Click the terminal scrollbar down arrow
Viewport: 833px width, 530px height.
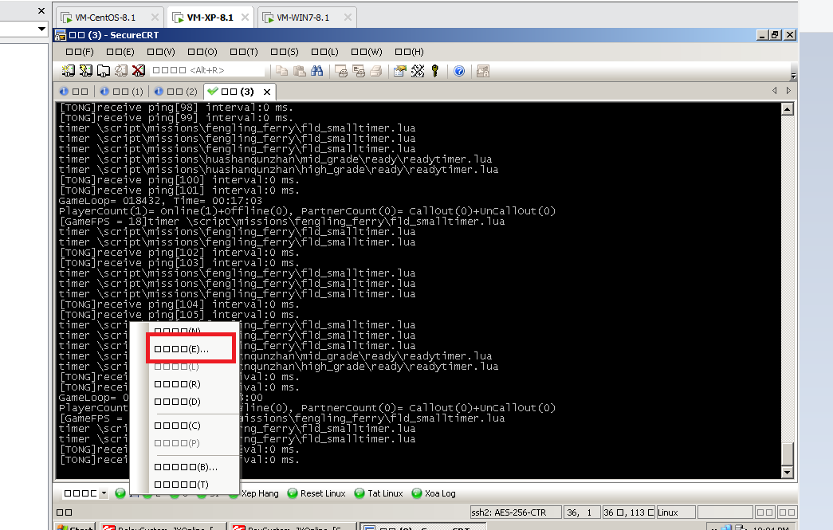tap(787, 472)
